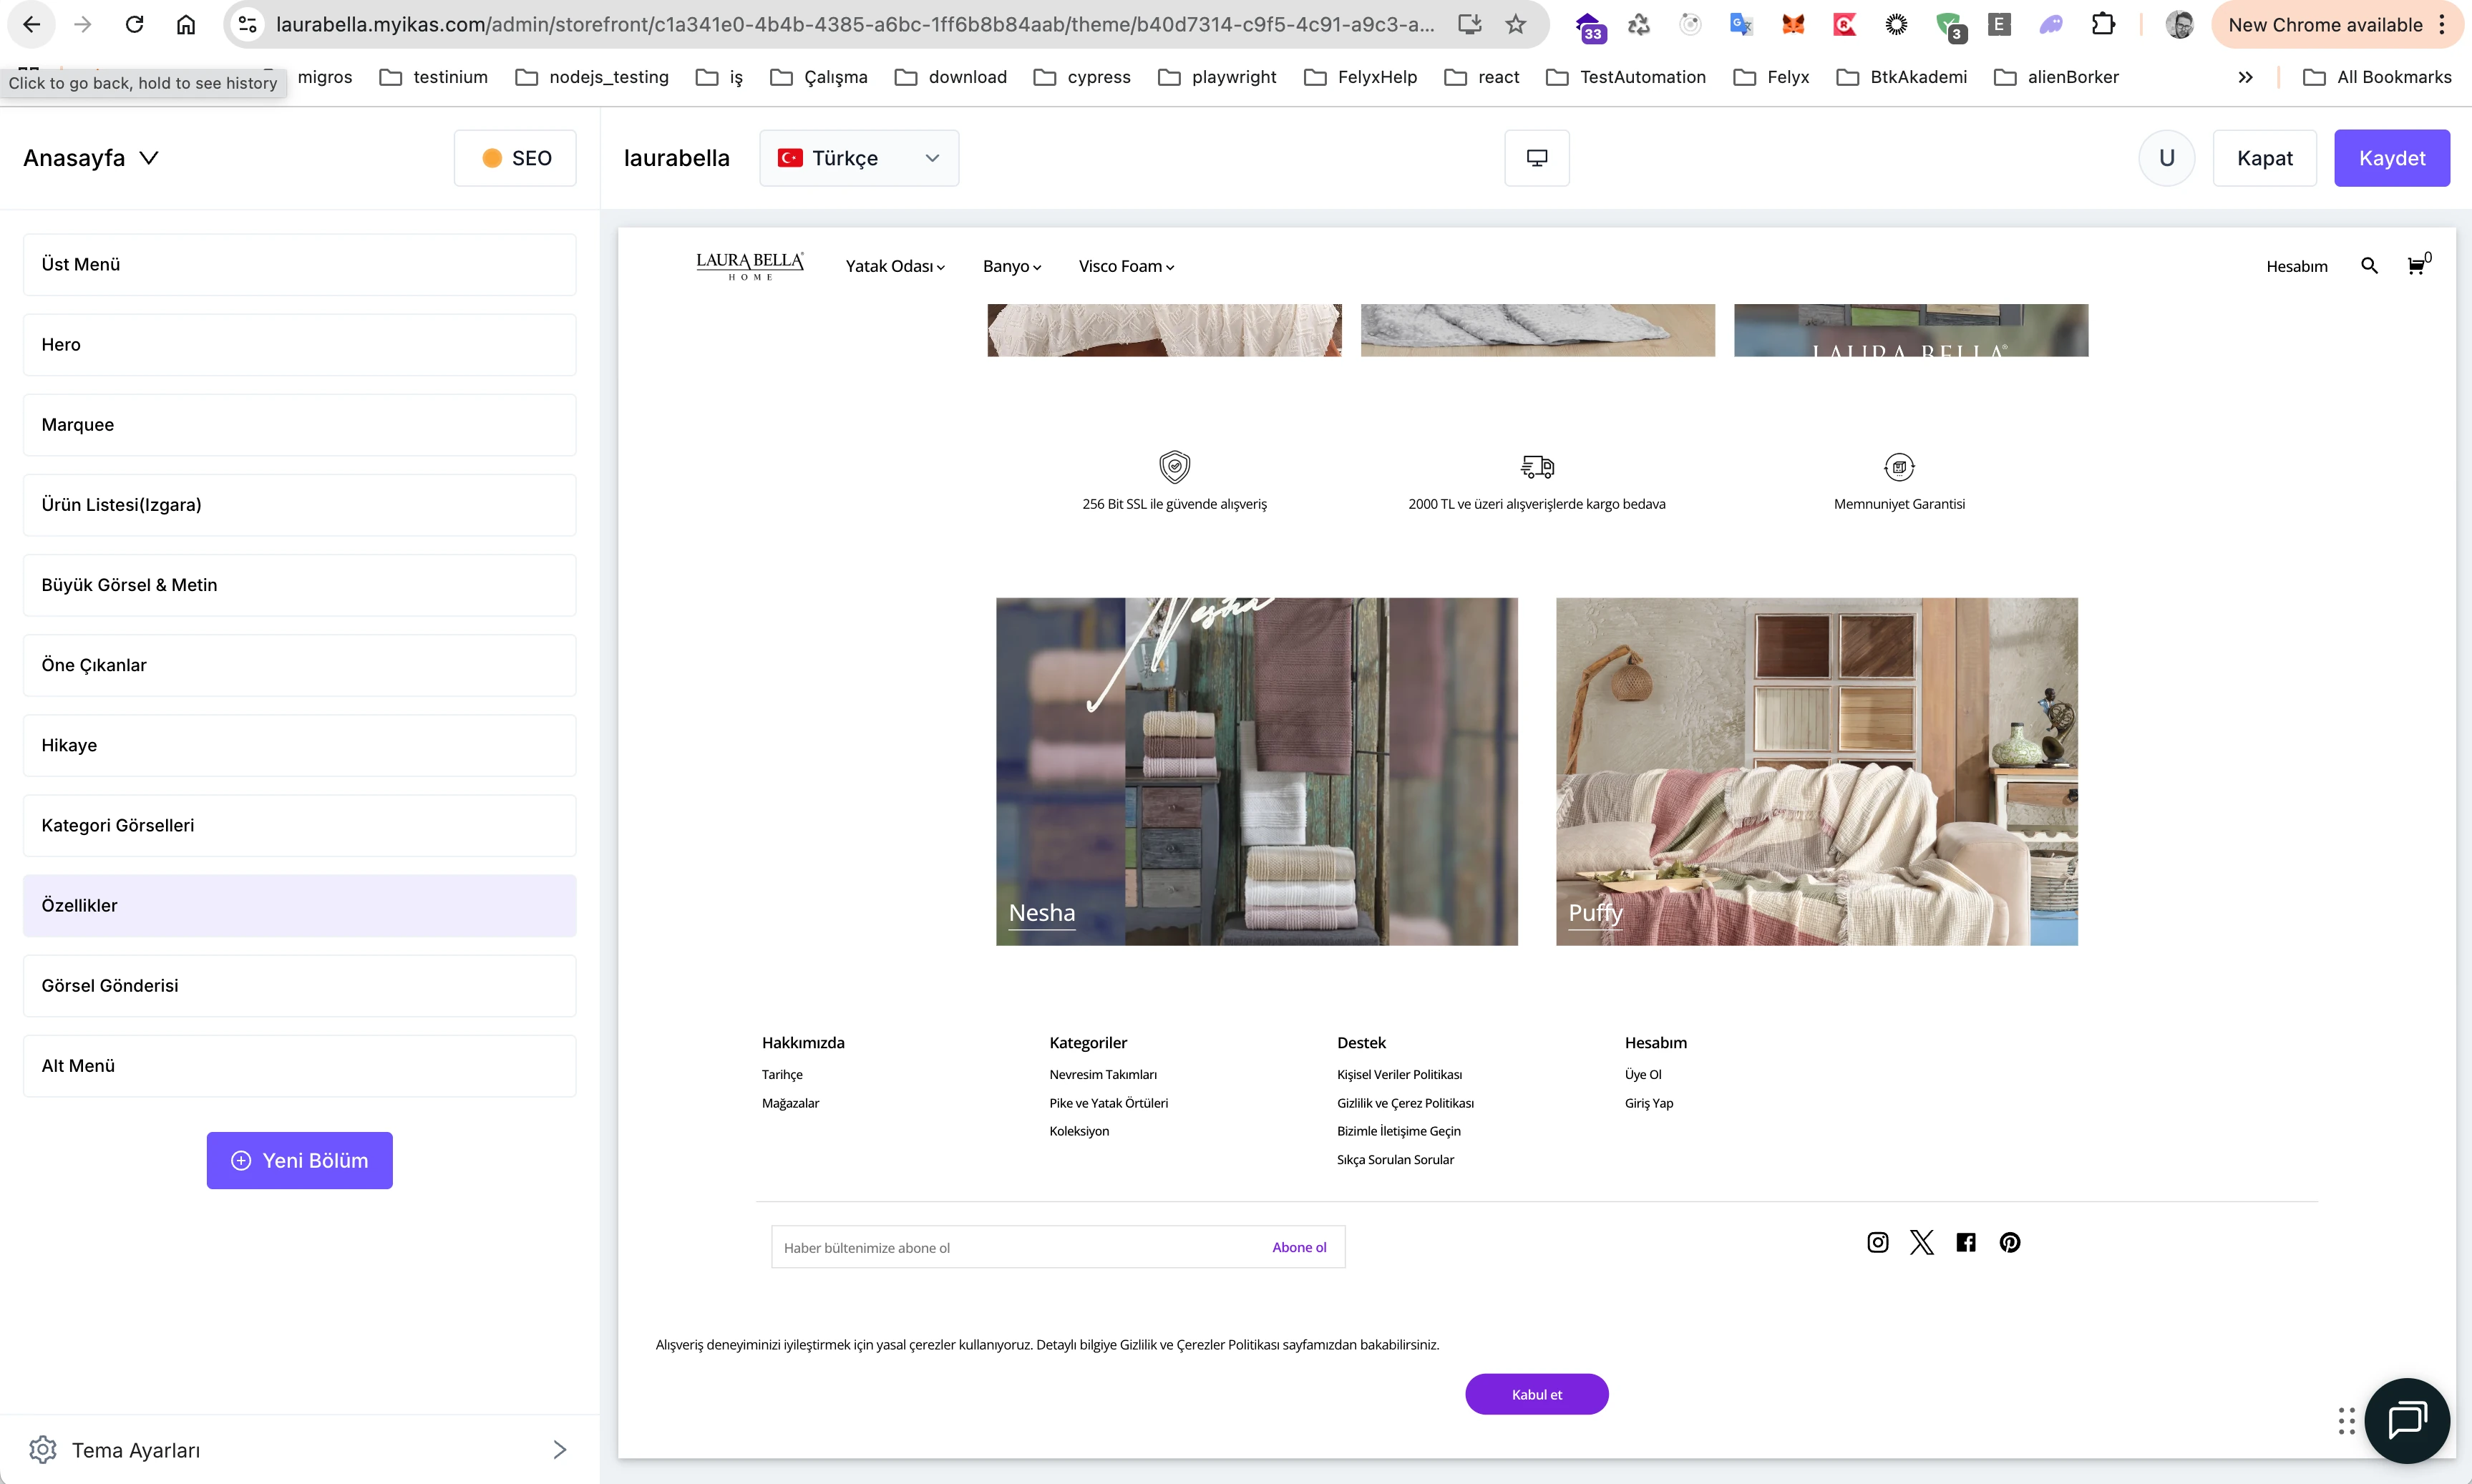Image resolution: width=2472 pixels, height=1484 pixels.
Task: Click the Pinterest social icon
Action: point(2010,1242)
